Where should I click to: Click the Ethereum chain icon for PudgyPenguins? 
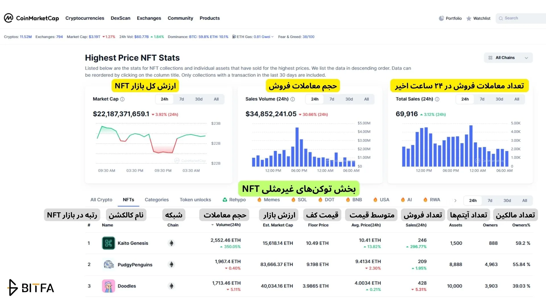point(171,265)
